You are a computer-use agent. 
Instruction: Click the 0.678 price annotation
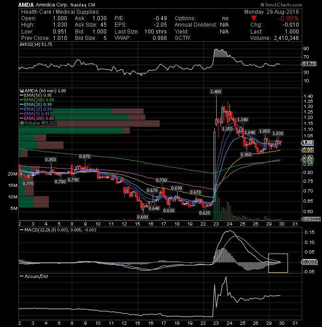point(152,191)
